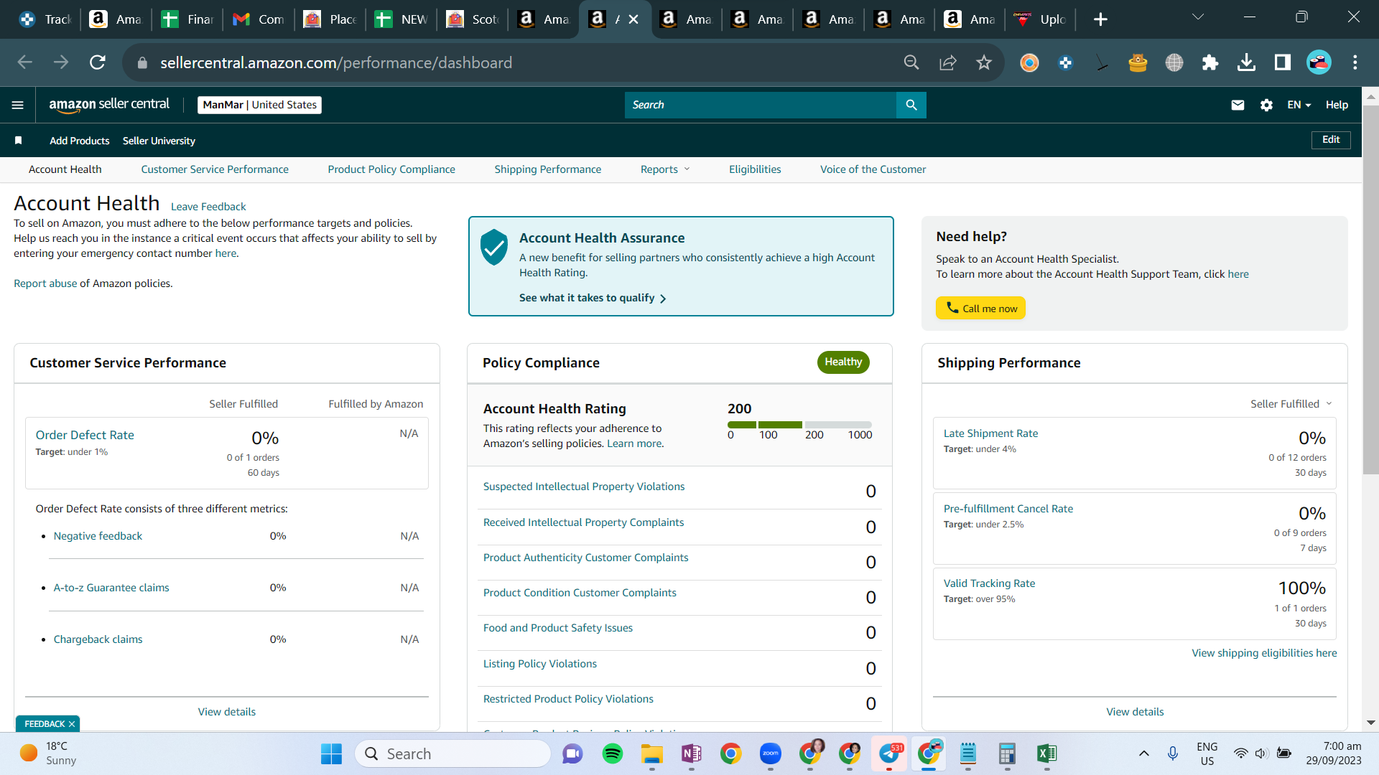Click the Healthy status badge

point(843,362)
